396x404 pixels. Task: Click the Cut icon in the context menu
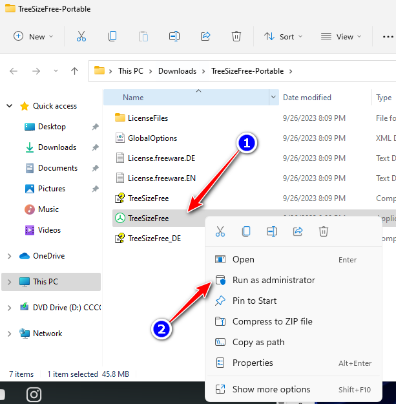pos(220,231)
